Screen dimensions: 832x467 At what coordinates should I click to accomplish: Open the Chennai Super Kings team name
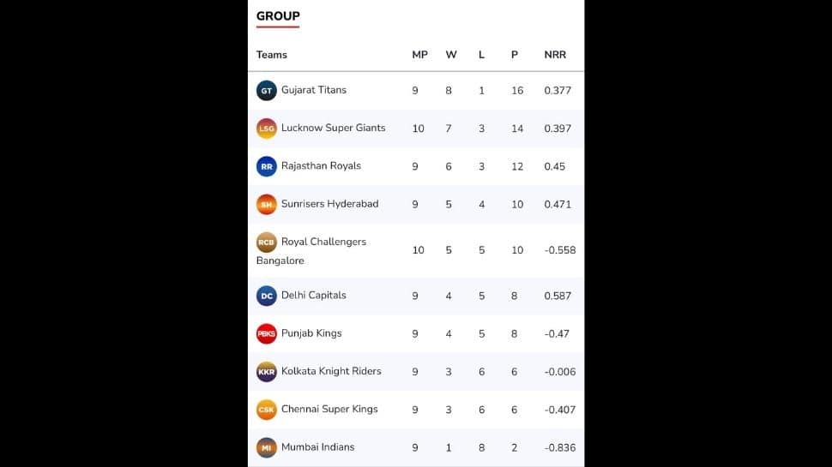click(x=329, y=410)
